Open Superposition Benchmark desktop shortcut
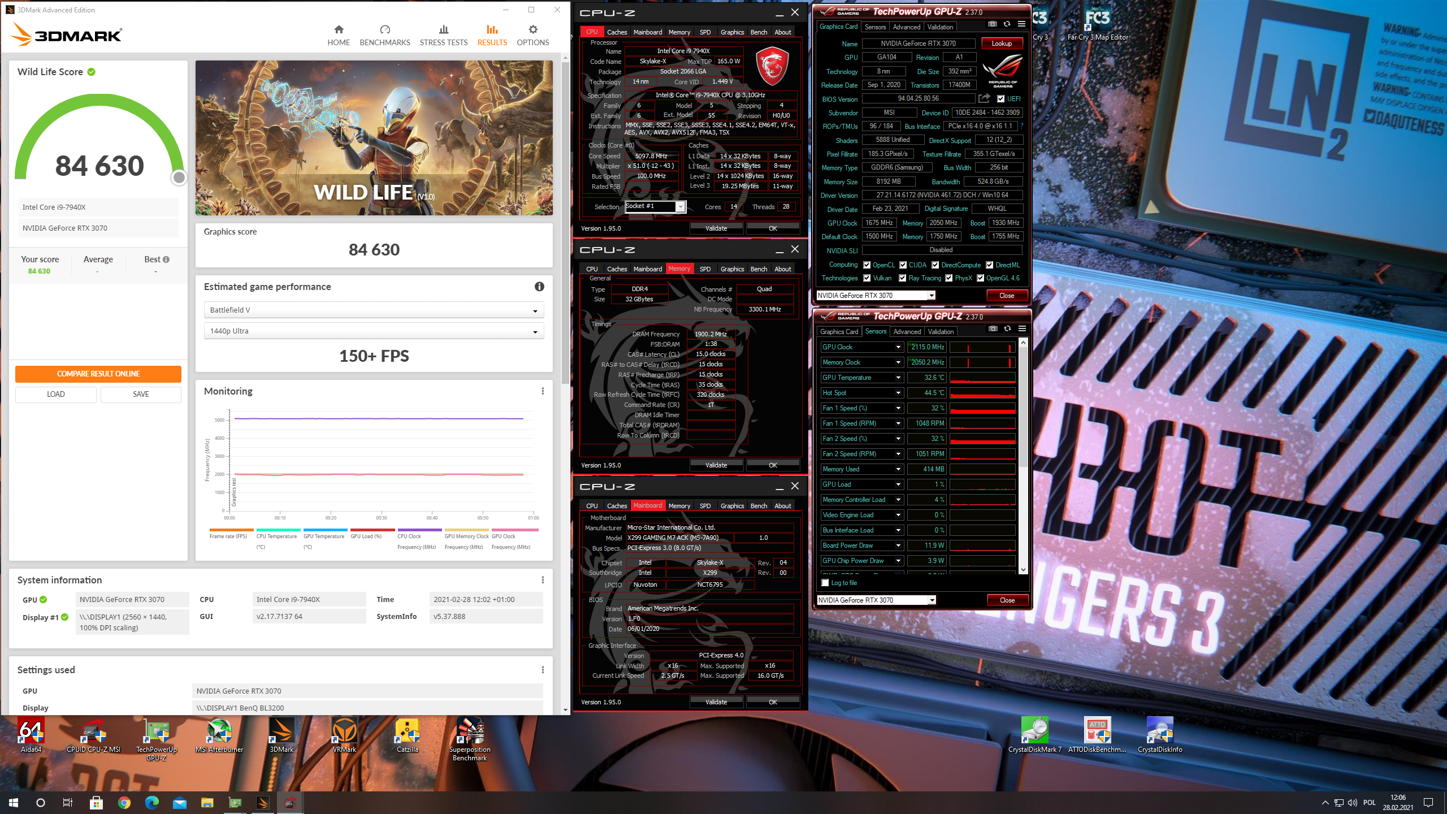The image size is (1447, 814). coord(470,739)
